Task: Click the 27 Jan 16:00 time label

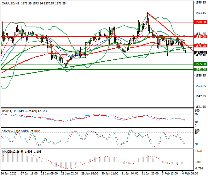Action: [29, 174]
